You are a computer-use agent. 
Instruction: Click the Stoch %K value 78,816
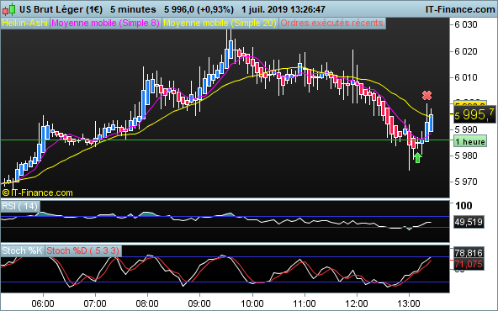click(x=469, y=253)
